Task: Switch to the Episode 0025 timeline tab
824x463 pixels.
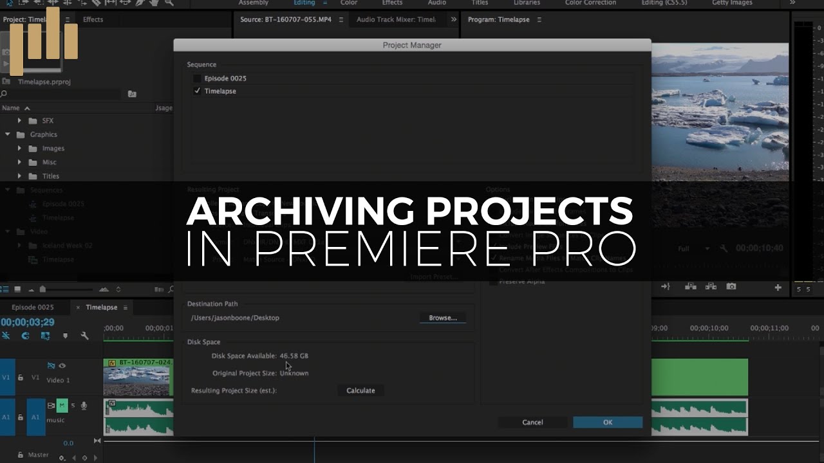Action: (x=33, y=307)
